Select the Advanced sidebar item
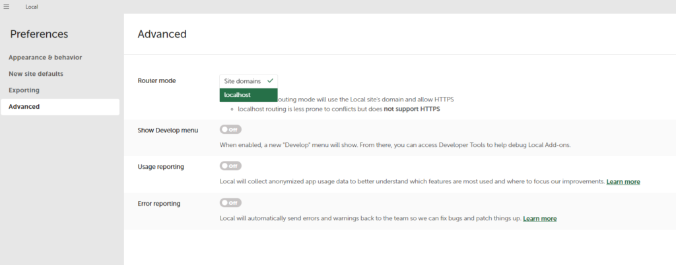676x265 pixels. [24, 107]
